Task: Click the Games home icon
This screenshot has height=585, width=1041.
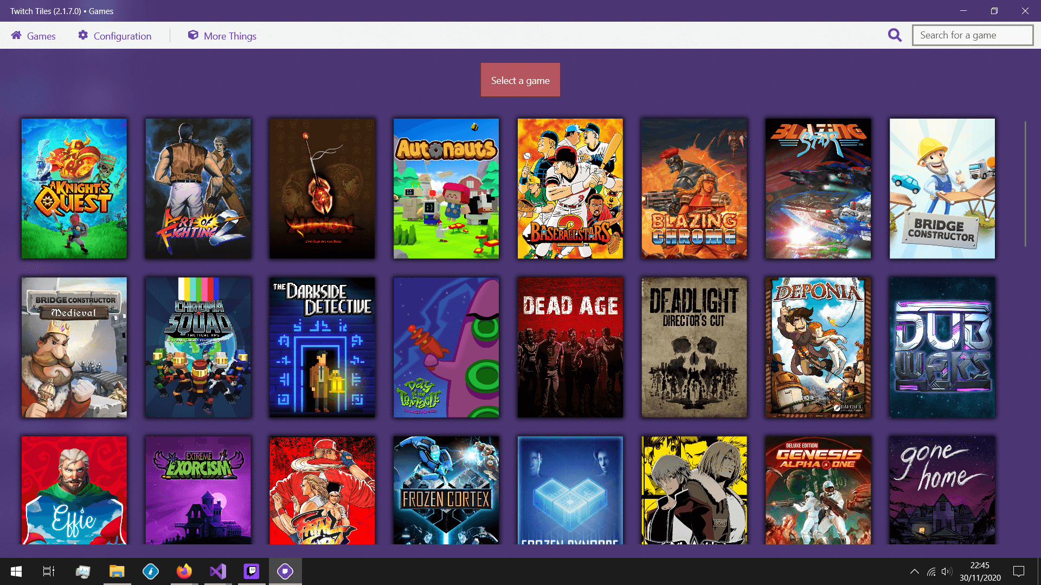Action: 16,36
